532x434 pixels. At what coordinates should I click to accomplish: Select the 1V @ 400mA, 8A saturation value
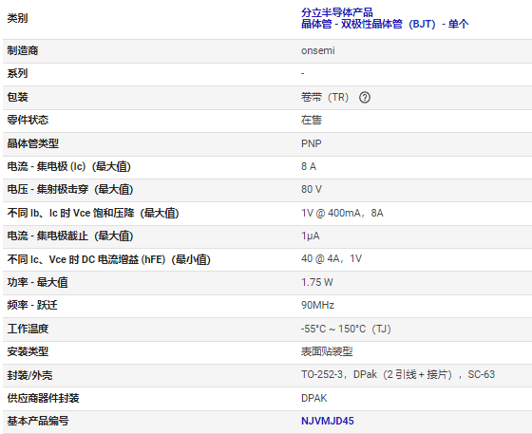(342, 213)
